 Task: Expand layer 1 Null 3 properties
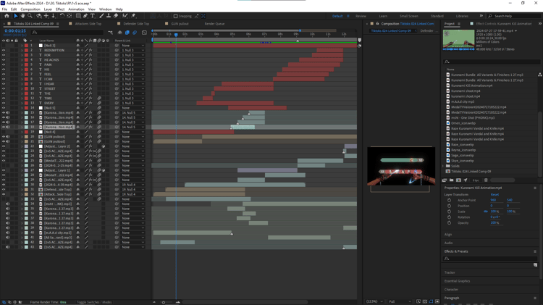(x=22, y=46)
